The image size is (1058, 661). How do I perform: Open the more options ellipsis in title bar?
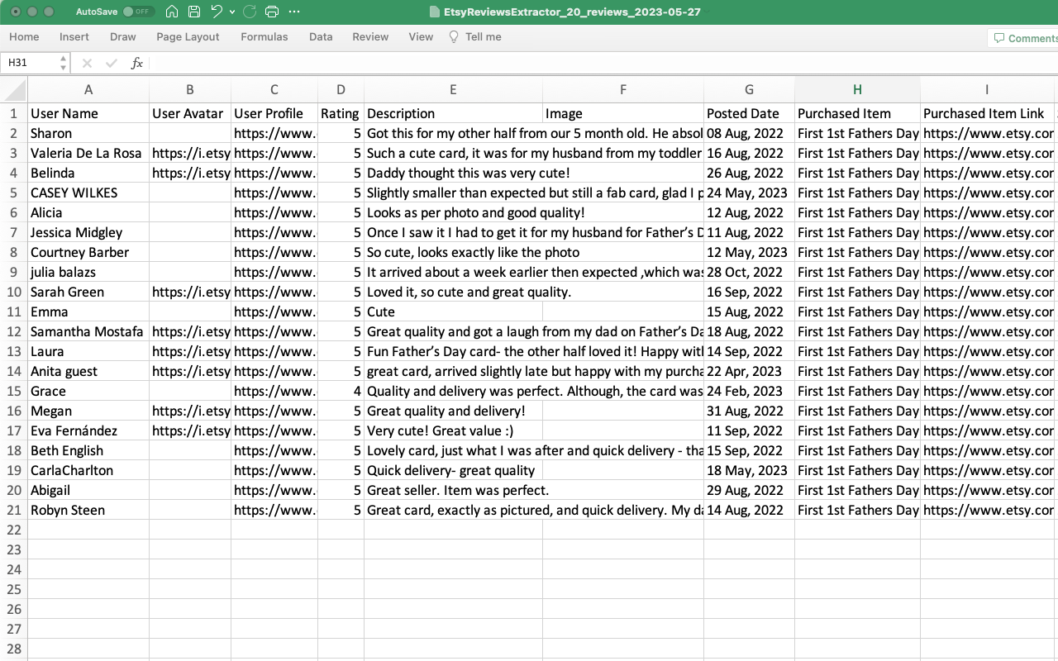(x=294, y=12)
